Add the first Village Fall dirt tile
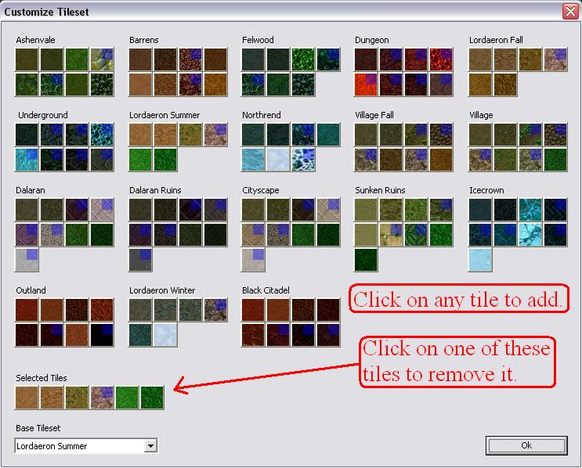The image size is (582, 468). 366,135
